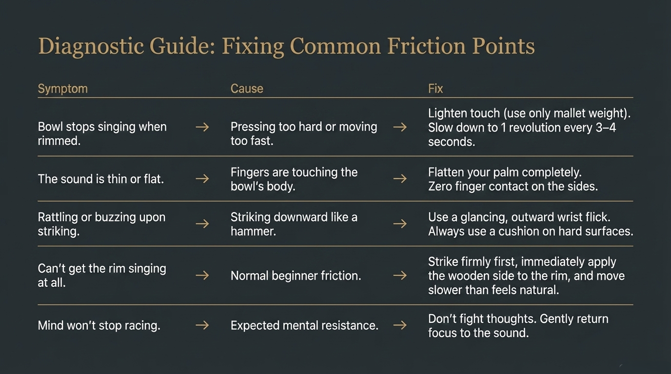Click the arrow after "Pressing too hard or moving too fast"
This screenshot has height=374, width=671.
pyautogui.click(x=400, y=127)
